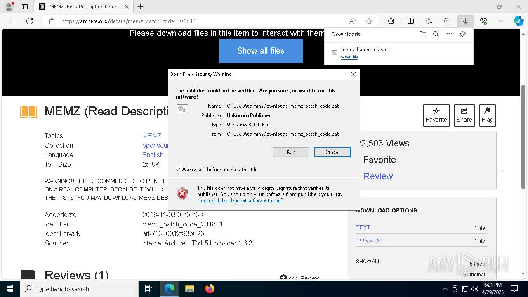Screen dimensions: 528x297
Task: Click SHOW ALL download options
Action: pyautogui.click(x=368, y=261)
